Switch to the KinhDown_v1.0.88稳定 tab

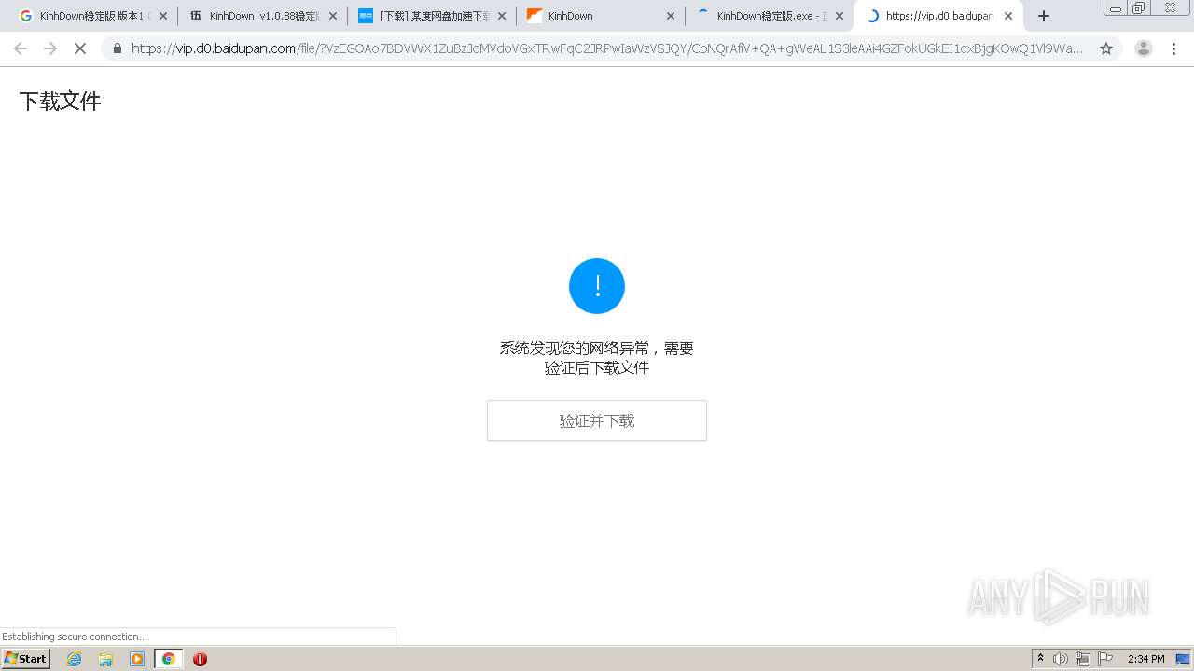coord(263,16)
